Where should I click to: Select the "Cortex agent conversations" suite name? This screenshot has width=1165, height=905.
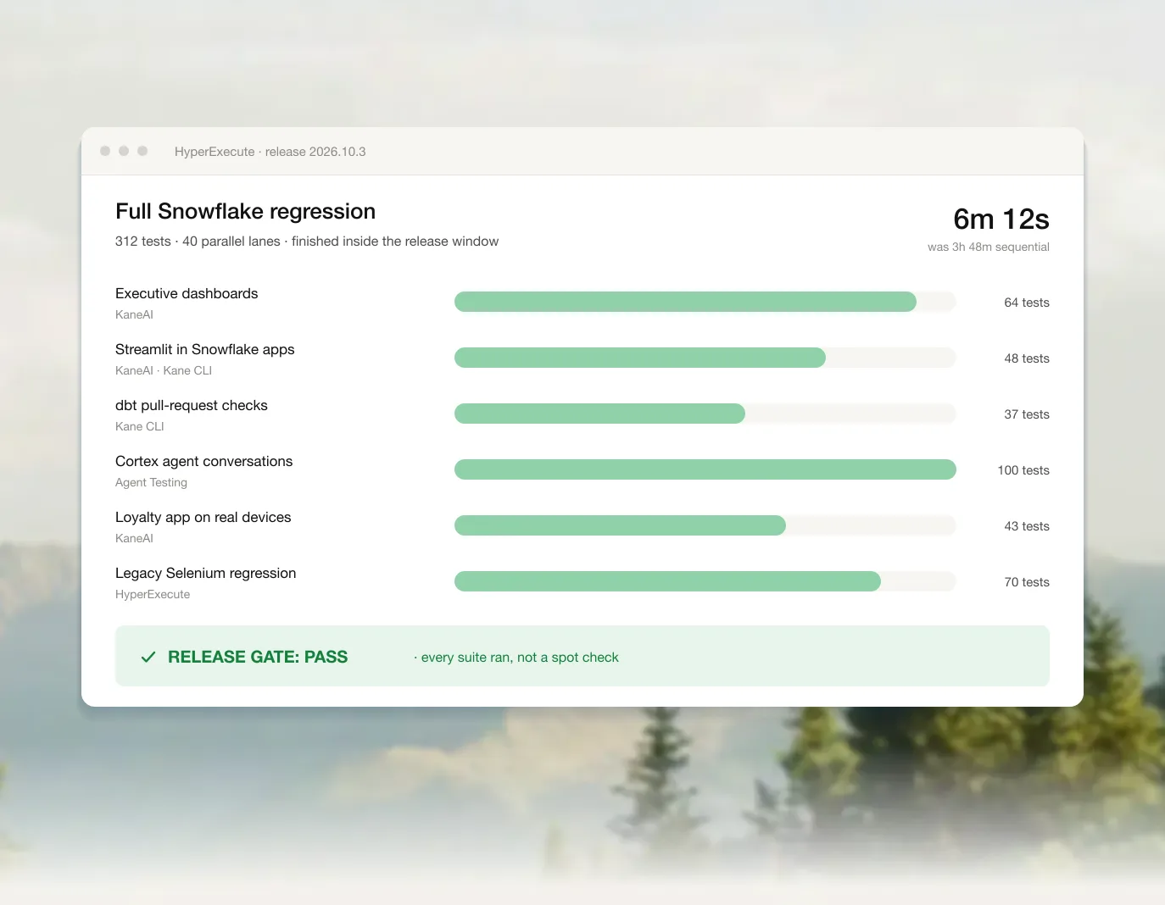[x=204, y=461]
